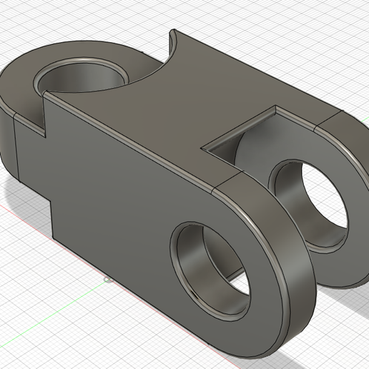Select the origin point marker on the ground plane
The height and width of the screenshot is (369, 369).
click(x=109, y=280)
